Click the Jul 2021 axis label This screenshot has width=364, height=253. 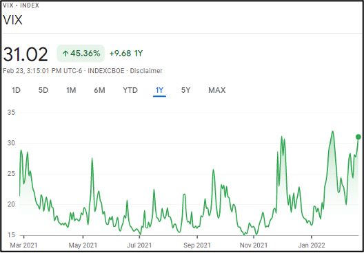(x=139, y=245)
